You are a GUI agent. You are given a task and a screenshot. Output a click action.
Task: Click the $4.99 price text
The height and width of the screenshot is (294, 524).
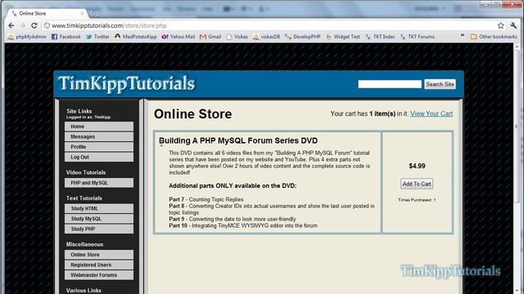tap(417, 166)
